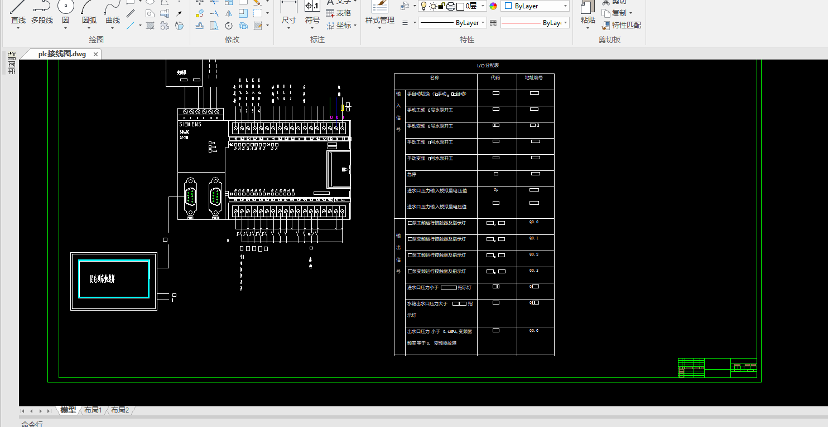The width and height of the screenshot is (828, 427).
Task: Expand the 0层 layer dropdown
Action: click(482, 6)
